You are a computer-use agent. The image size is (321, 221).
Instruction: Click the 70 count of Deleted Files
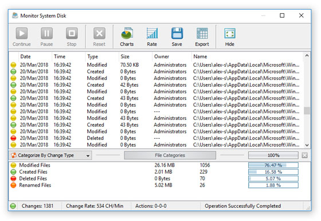202,179
